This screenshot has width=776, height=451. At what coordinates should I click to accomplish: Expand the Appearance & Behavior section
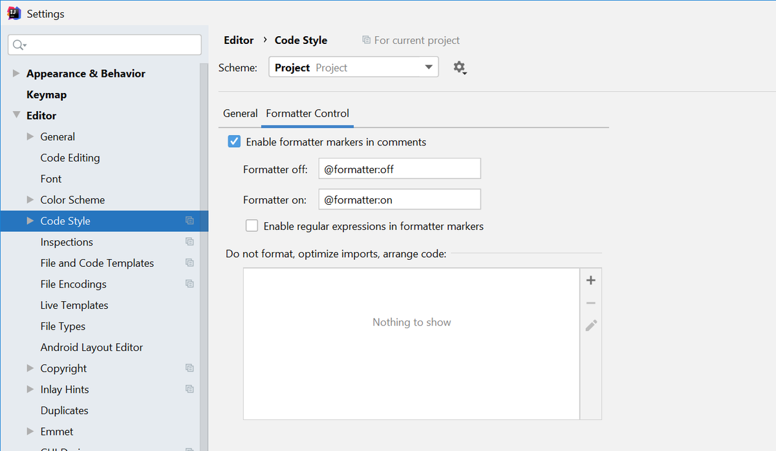click(x=16, y=73)
